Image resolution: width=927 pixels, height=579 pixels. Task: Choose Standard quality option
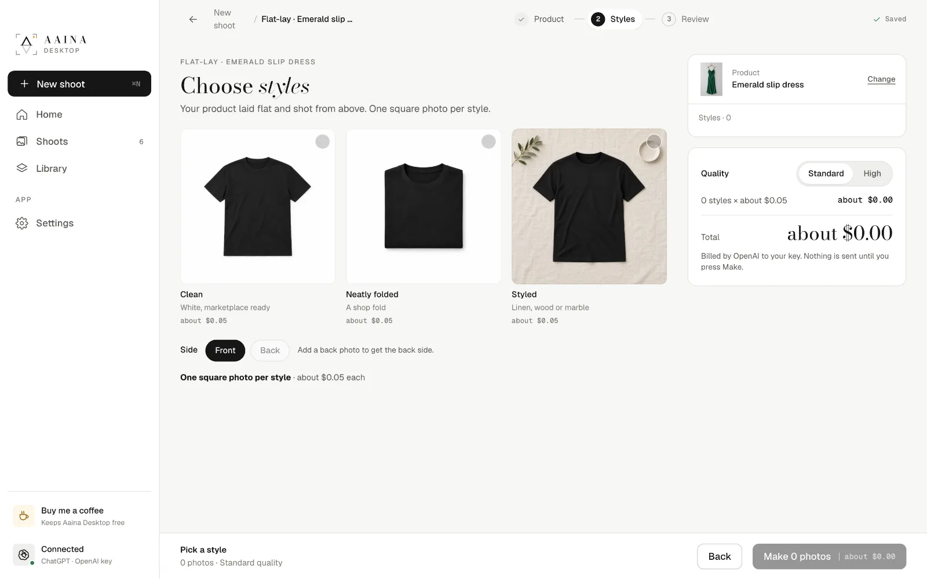click(x=826, y=173)
